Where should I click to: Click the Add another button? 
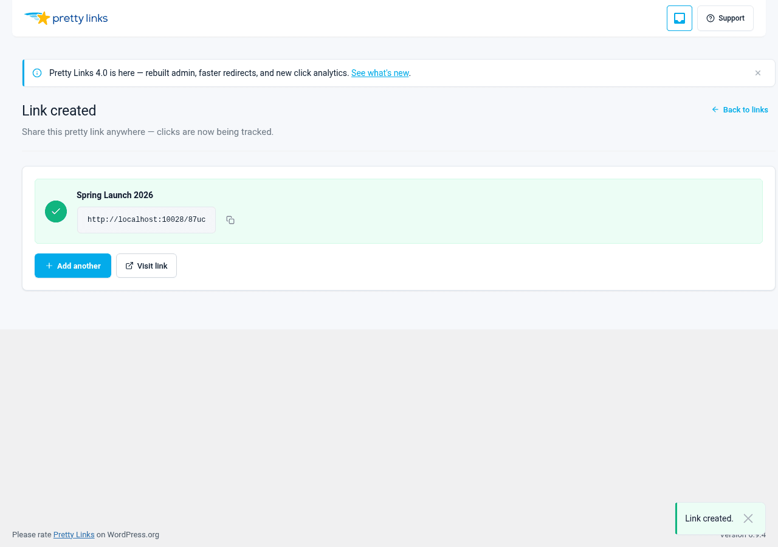(73, 266)
